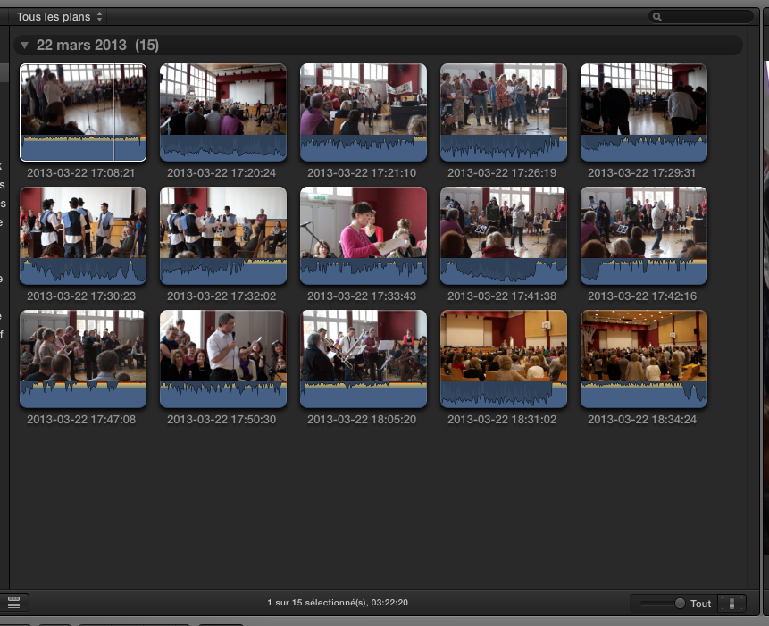Pick clip 17:50:30 with man holding microphone
769x626 pixels.
point(222,359)
